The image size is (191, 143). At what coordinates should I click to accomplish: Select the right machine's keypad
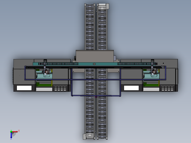point(167,88)
